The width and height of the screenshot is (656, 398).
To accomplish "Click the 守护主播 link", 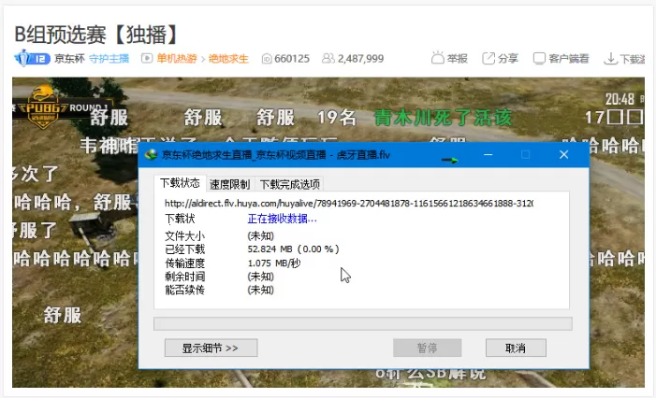I will tap(109, 59).
